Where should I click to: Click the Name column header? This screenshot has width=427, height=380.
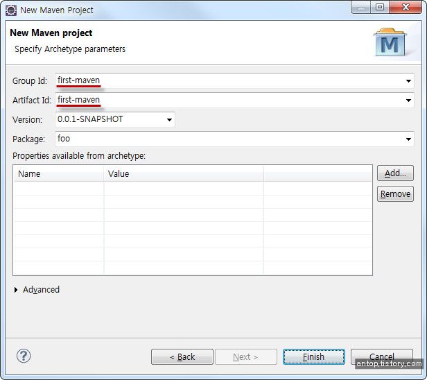point(58,174)
